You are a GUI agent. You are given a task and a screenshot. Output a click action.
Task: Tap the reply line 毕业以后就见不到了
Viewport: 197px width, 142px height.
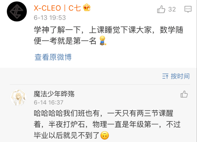67,136
